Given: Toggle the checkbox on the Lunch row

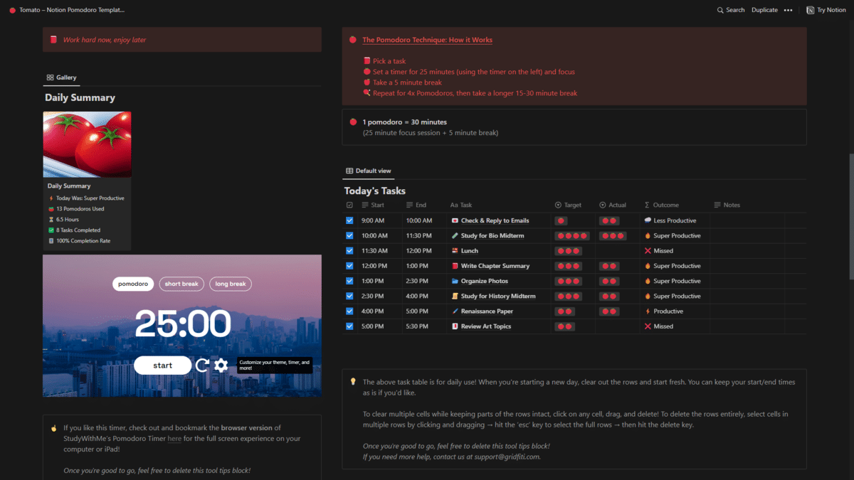Looking at the screenshot, I should (x=349, y=251).
